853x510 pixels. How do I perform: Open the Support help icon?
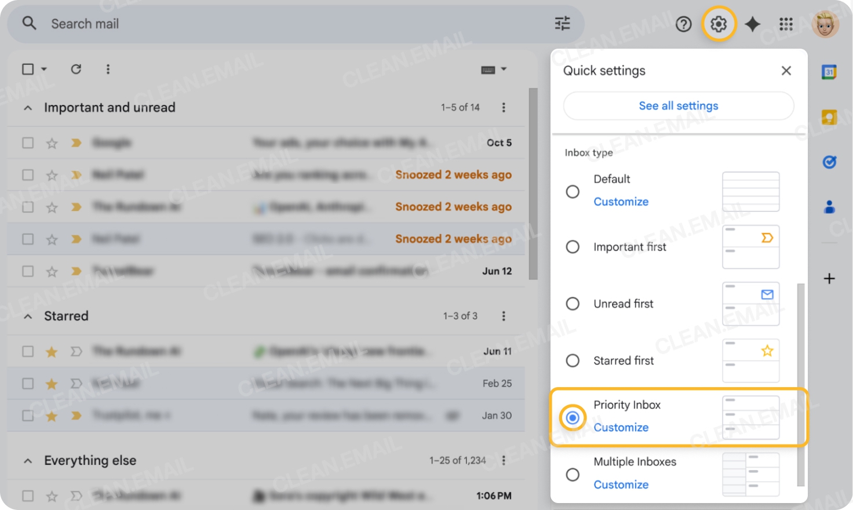[684, 24]
